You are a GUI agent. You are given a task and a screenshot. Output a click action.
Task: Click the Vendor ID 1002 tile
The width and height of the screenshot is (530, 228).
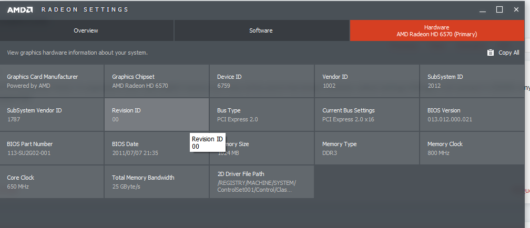[x=367, y=81]
